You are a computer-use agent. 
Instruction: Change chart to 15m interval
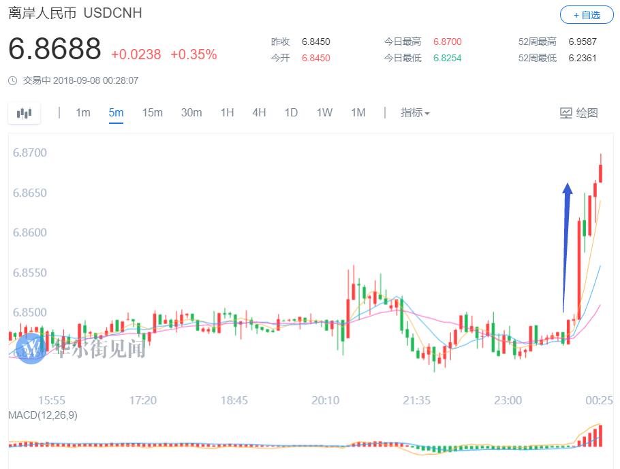coord(152,113)
